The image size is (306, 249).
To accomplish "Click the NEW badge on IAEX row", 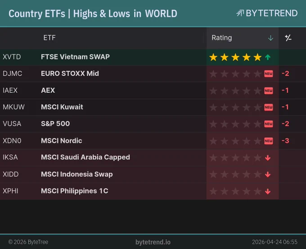I will pyautogui.click(x=269, y=91).
